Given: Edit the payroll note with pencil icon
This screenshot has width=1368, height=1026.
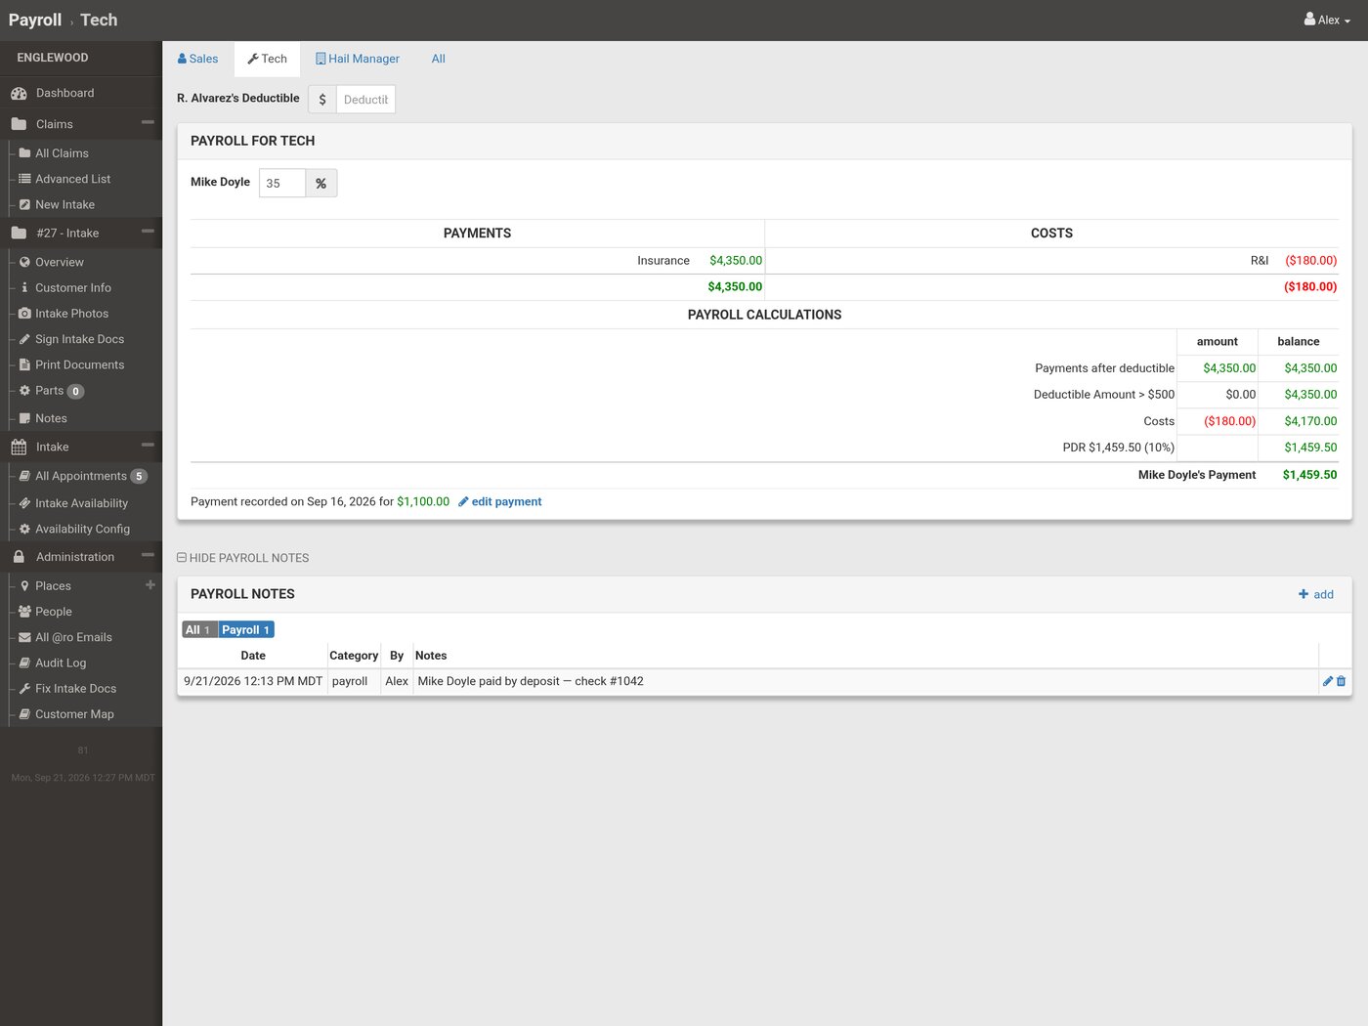Looking at the screenshot, I should tap(1327, 681).
